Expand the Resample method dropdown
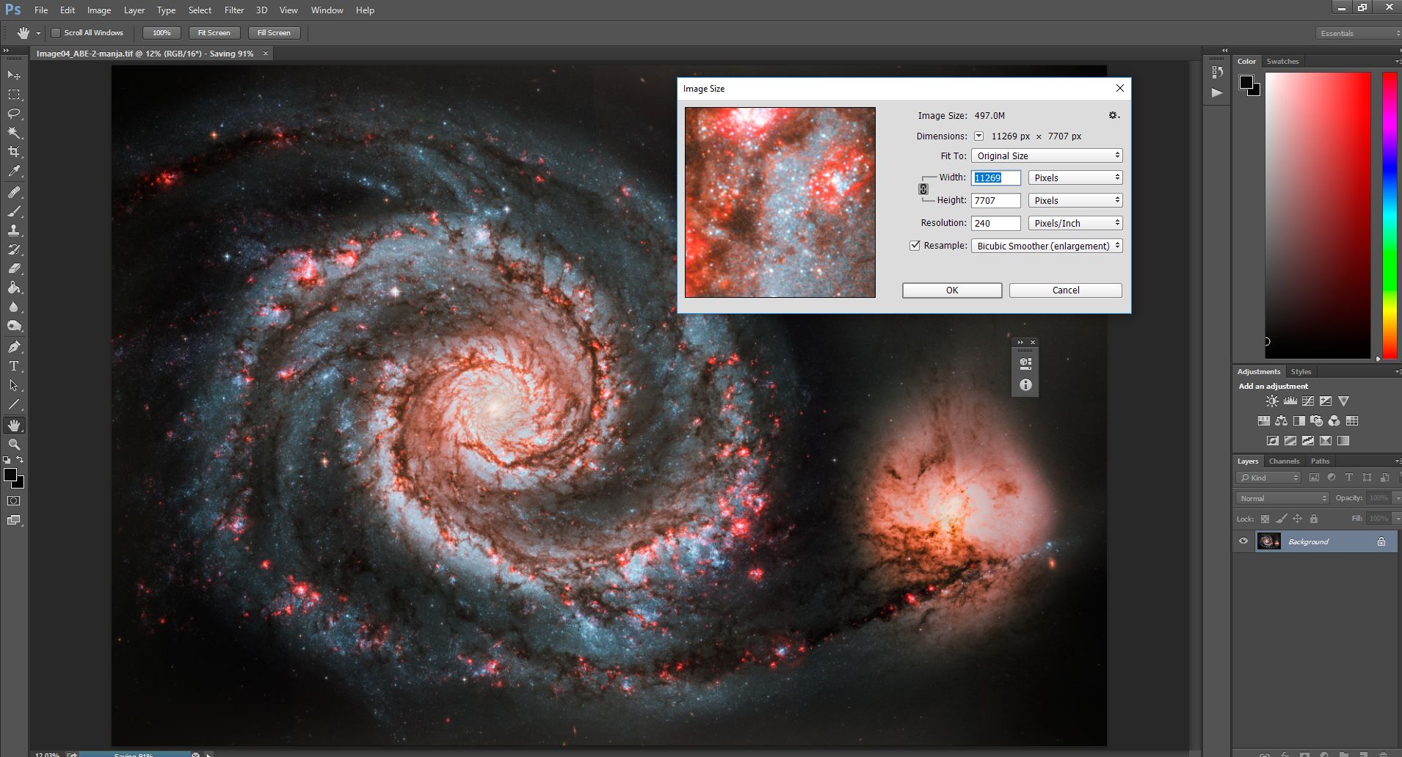 pyautogui.click(x=1047, y=246)
